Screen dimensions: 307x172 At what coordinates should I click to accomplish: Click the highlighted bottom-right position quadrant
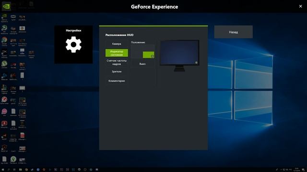coord(148,55)
